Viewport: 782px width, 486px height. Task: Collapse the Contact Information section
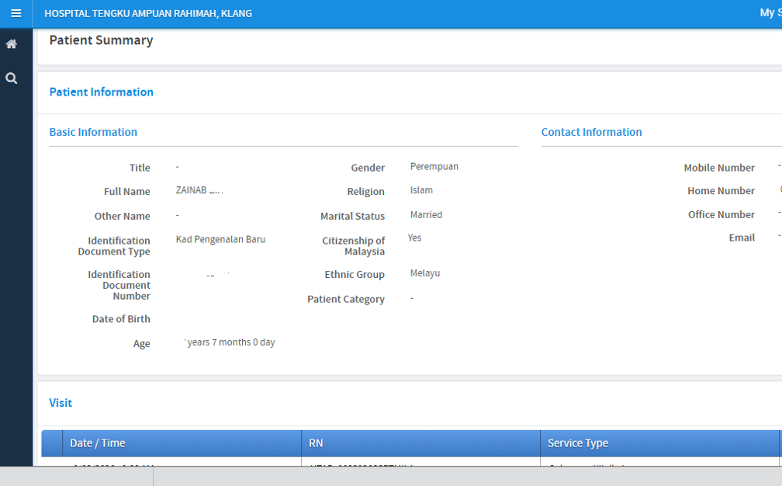(591, 132)
